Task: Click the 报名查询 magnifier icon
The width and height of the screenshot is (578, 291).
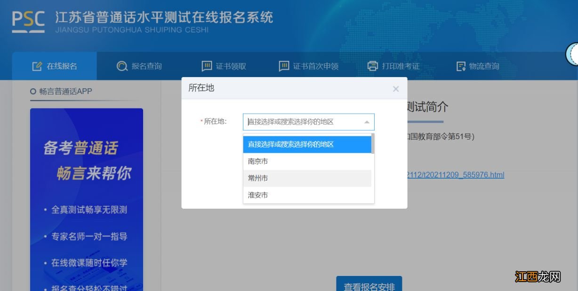Action: click(x=122, y=66)
